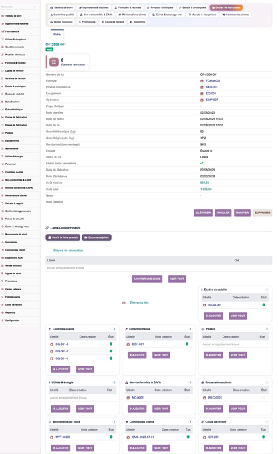The height and width of the screenshot is (454, 278).
Task: Open the CMD-2026-07-01 customer order record
Action: click(143, 437)
